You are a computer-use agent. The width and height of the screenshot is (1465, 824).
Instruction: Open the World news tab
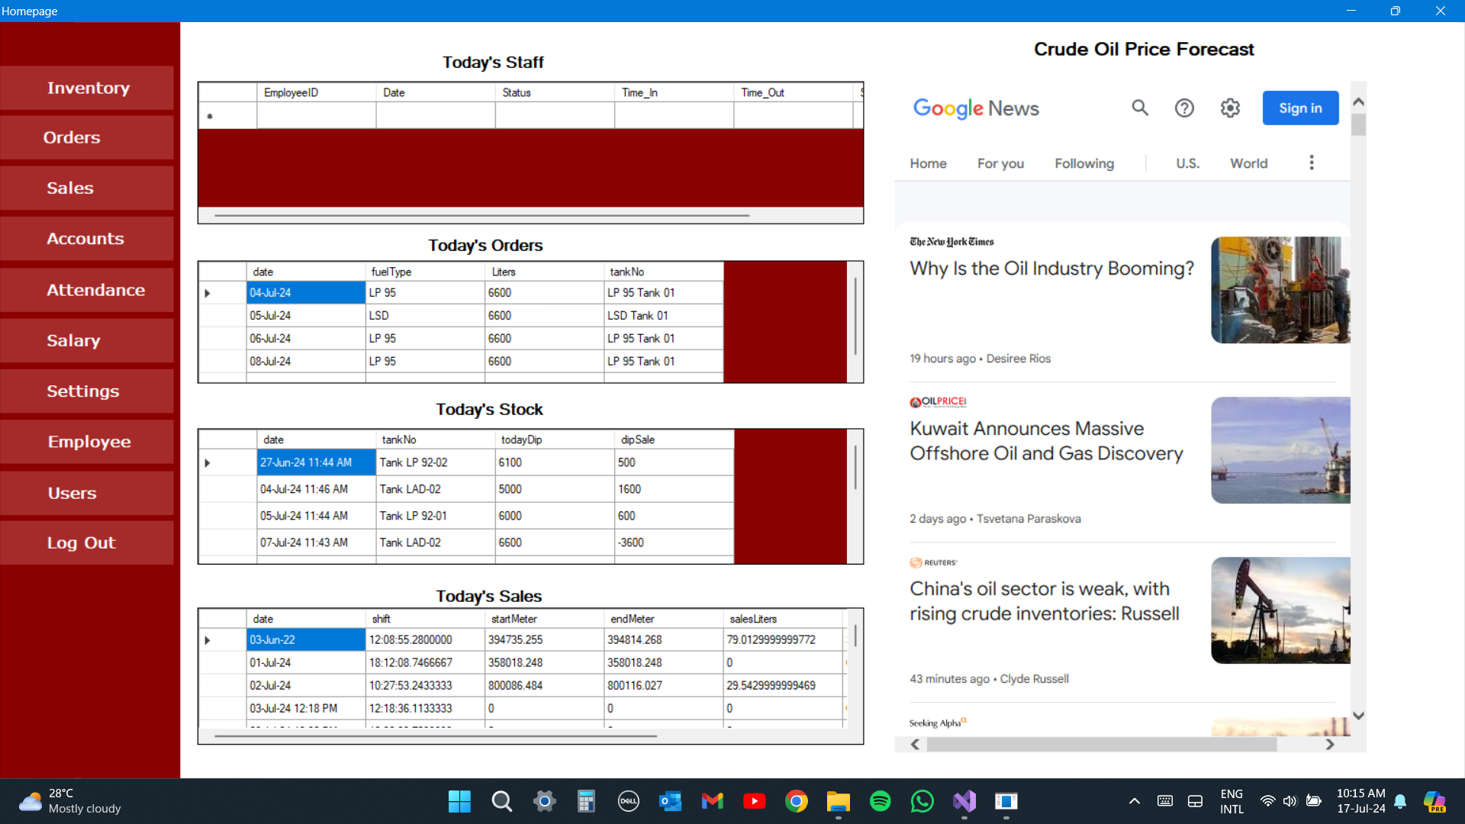[x=1248, y=163]
